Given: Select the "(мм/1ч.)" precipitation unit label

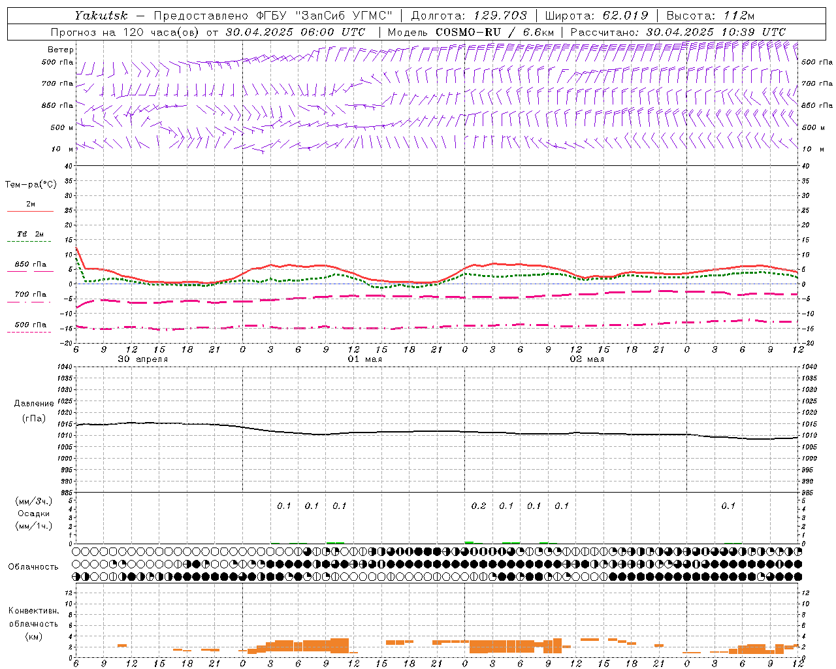Looking at the screenshot, I should 34,526.
